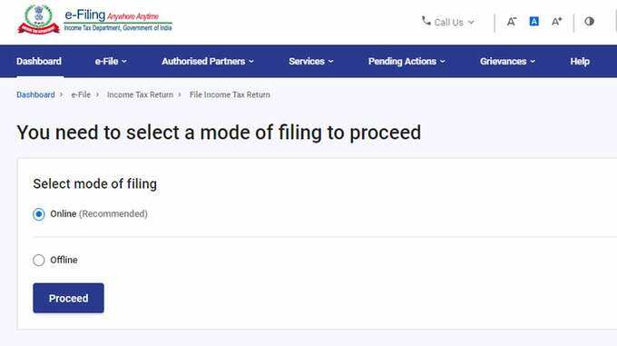This screenshot has width=617, height=346.
Task: Expand the Authorised Partners menu
Action: (208, 62)
